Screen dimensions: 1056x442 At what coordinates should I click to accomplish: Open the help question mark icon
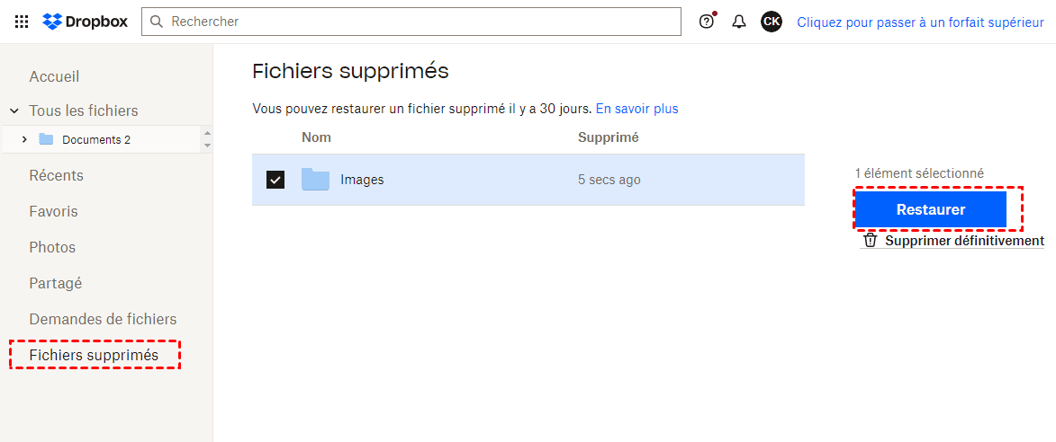[707, 22]
